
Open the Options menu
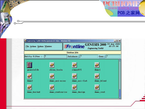40,47
